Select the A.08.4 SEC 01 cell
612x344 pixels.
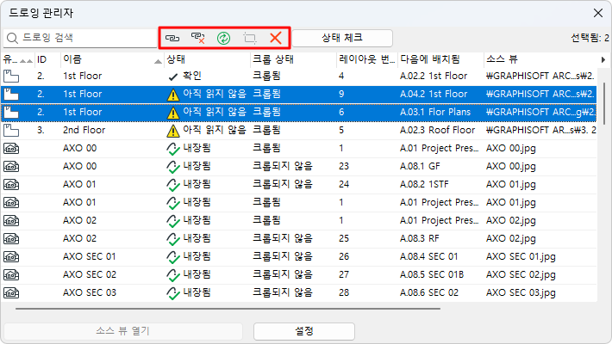428,257
